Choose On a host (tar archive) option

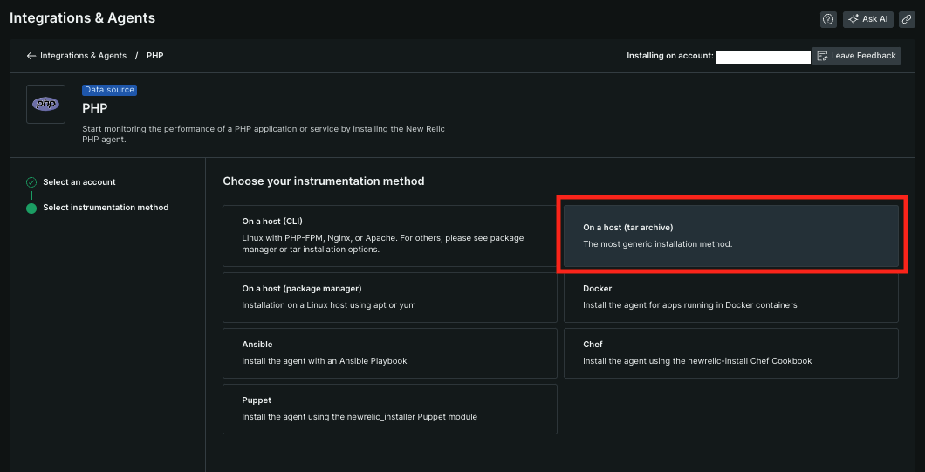coord(731,236)
